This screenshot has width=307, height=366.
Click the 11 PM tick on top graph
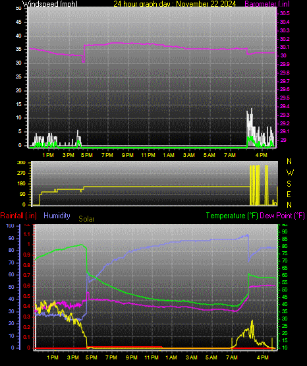148,155
